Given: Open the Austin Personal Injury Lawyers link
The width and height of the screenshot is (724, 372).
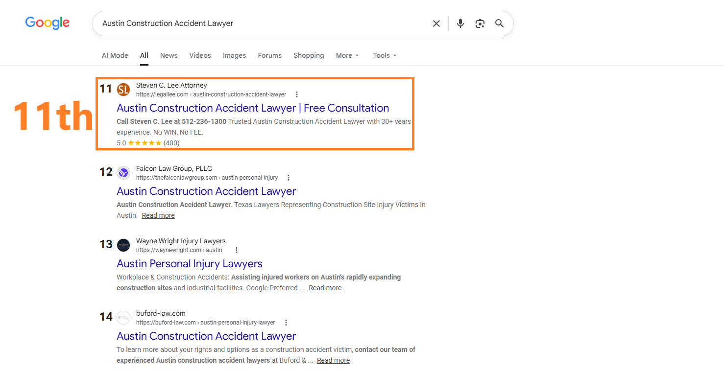Looking at the screenshot, I should point(190,264).
